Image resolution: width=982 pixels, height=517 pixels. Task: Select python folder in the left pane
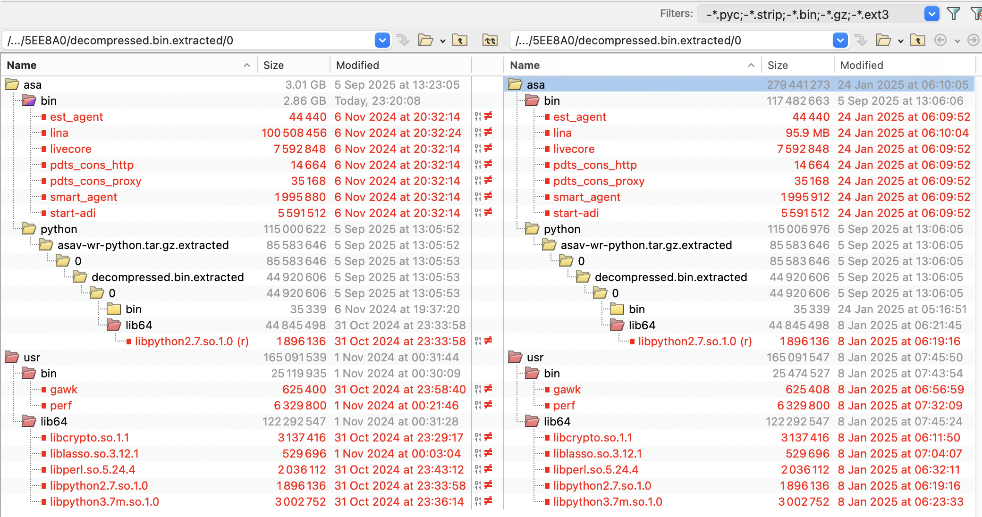59,229
